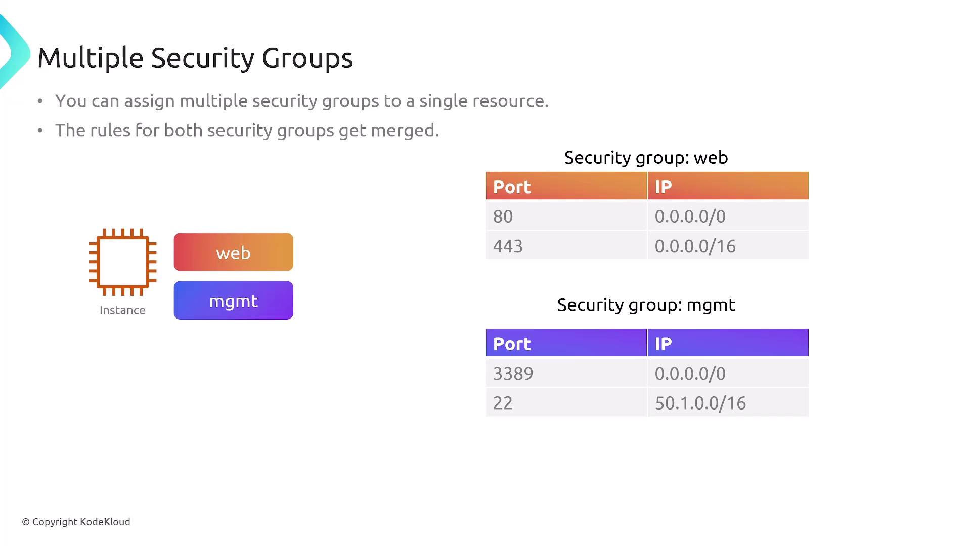Image resolution: width=971 pixels, height=546 pixels.
Task: Click the rules get merged bullet
Action: coord(247,130)
